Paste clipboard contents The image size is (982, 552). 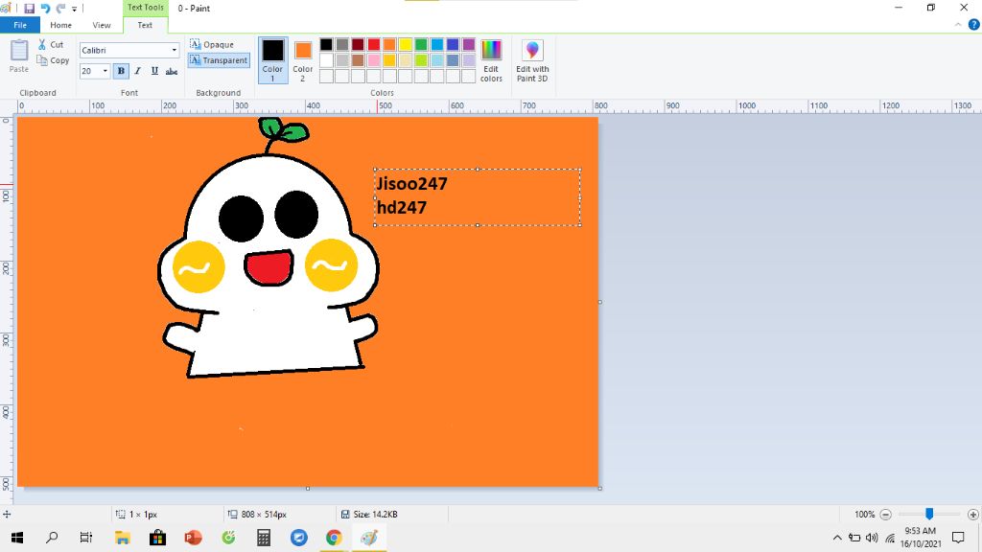[x=19, y=57]
